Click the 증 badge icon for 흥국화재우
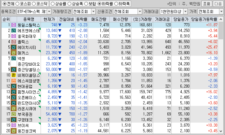The image size is (225, 135). 14,36
